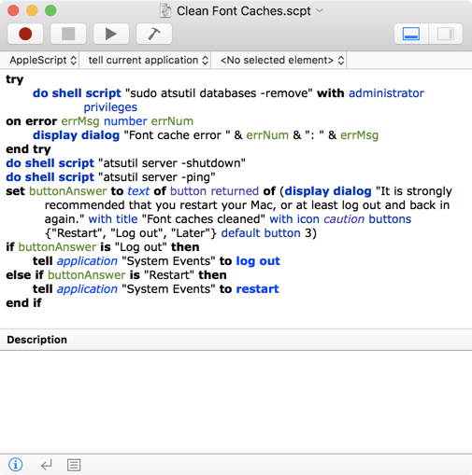472x475 pixels.
Task: Run the script with the Play button
Action: (x=111, y=34)
